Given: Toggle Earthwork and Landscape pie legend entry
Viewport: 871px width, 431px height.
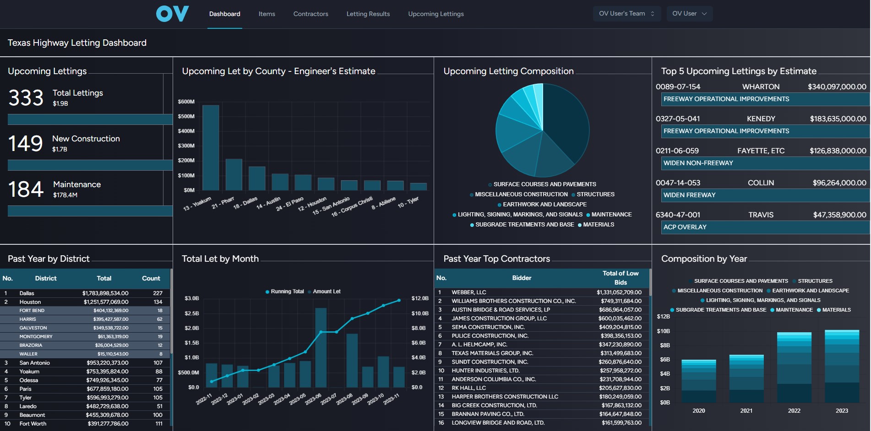Looking at the screenshot, I should point(542,205).
